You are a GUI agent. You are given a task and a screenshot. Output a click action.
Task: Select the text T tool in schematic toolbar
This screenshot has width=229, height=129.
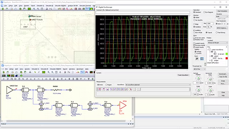pyautogui.click(x=89, y=79)
